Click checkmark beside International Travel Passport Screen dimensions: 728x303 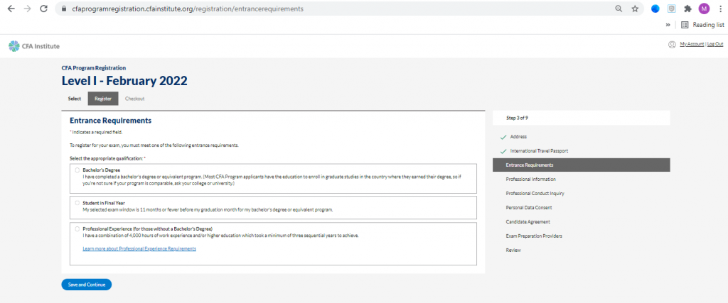503,152
